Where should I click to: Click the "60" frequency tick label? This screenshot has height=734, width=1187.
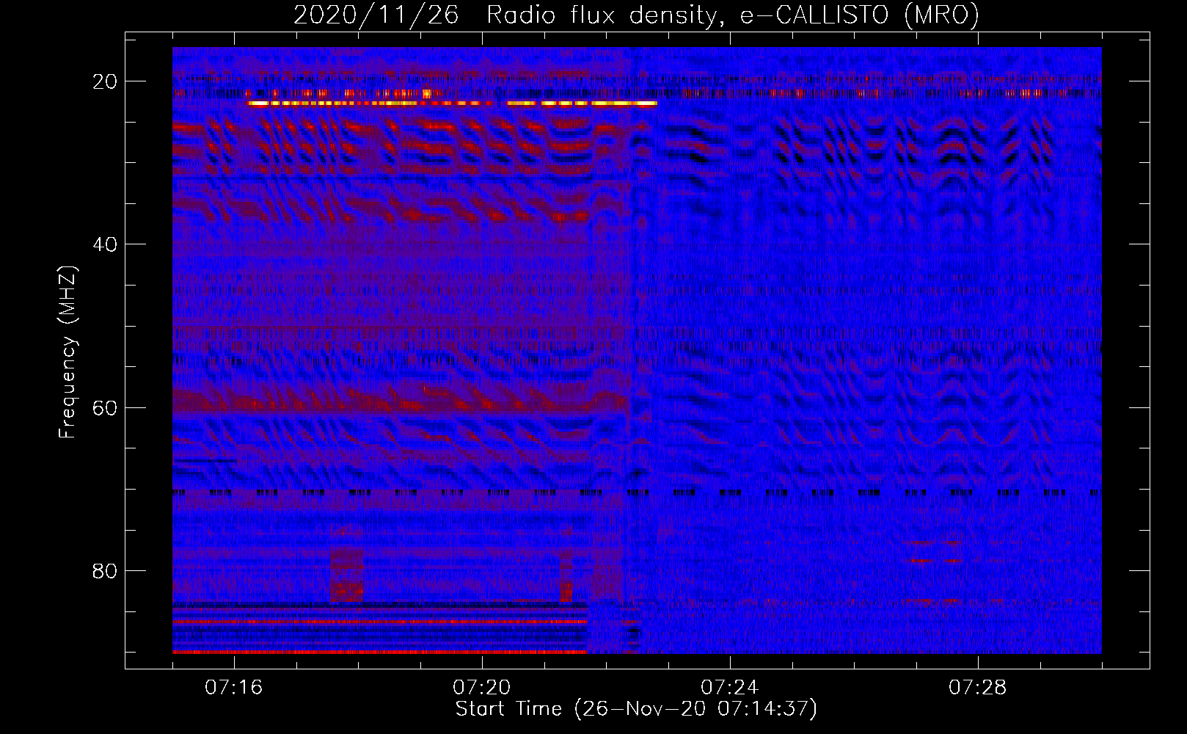105,407
